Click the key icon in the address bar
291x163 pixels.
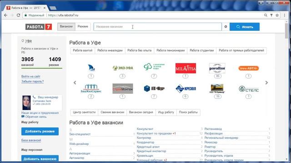[x=271, y=15]
